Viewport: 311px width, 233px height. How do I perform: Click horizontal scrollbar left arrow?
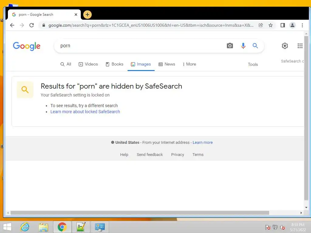8,213
